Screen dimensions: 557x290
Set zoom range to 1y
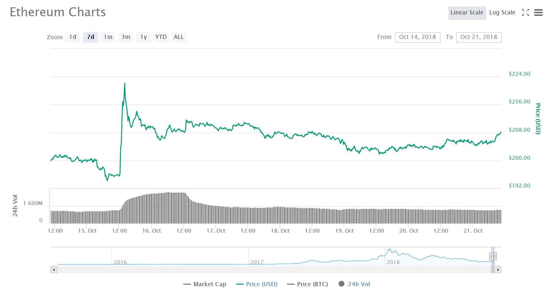point(144,37)
